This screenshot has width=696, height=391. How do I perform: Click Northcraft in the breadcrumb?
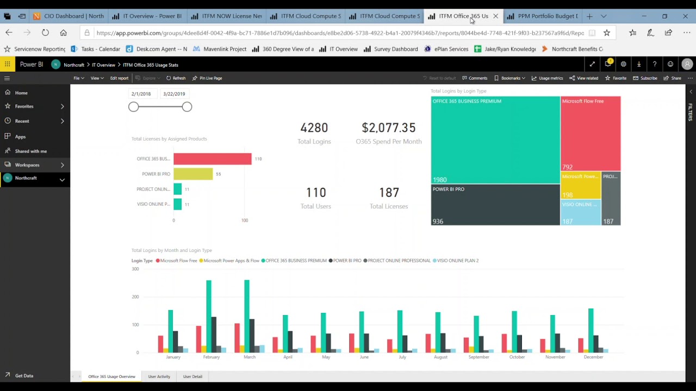[74, 65]
